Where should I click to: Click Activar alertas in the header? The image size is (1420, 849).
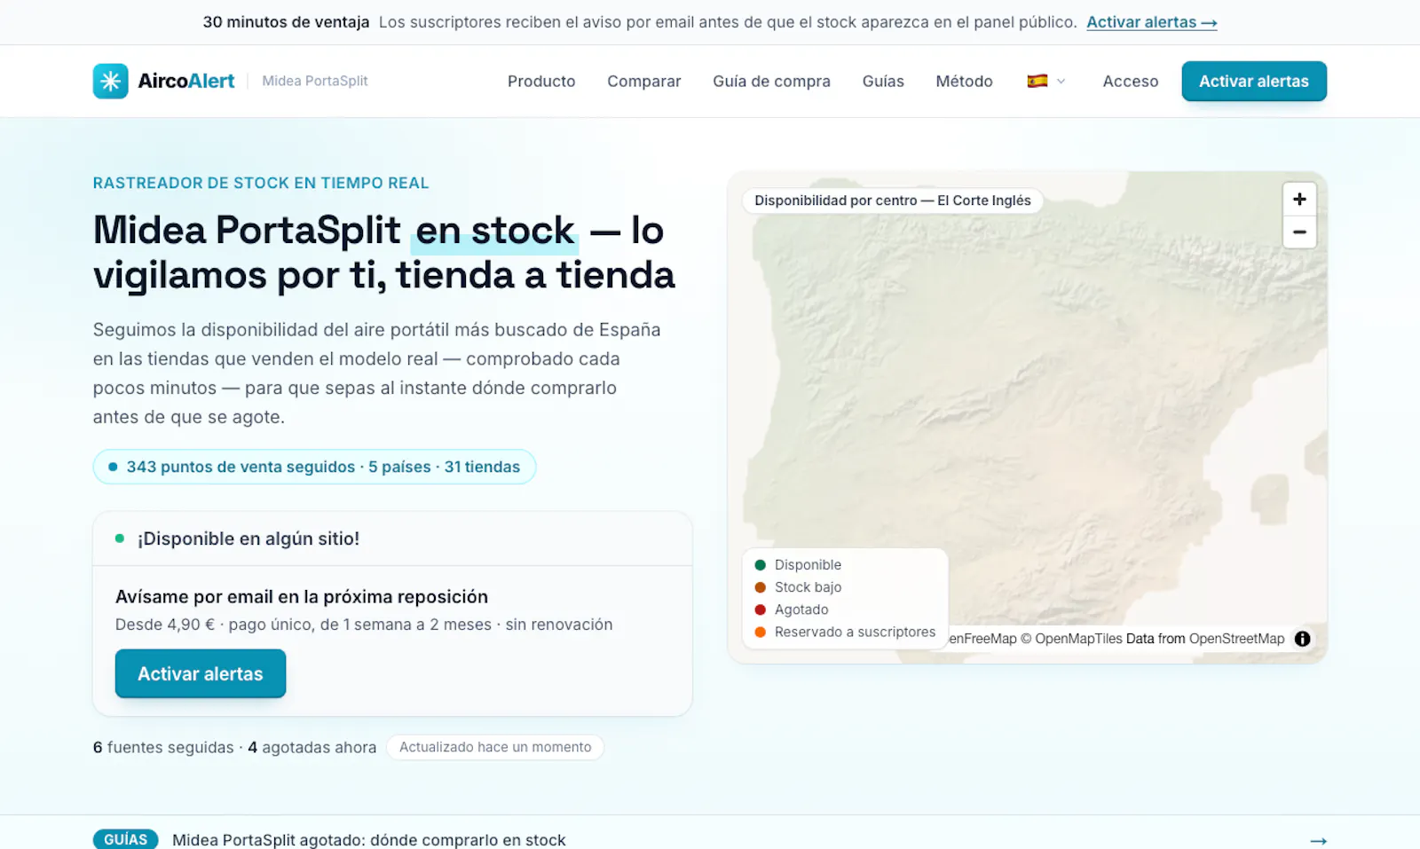(1254, 81)
